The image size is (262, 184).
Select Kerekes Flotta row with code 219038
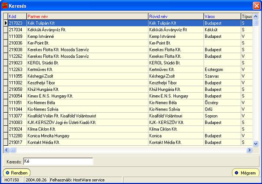pos(128,50)
